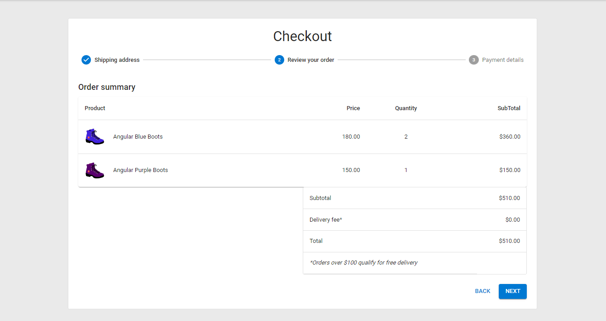Click quantity 1 for Angular Purple Boots
Image resolution: width=606 pixels, height=321 pixels.
point(406,170)
